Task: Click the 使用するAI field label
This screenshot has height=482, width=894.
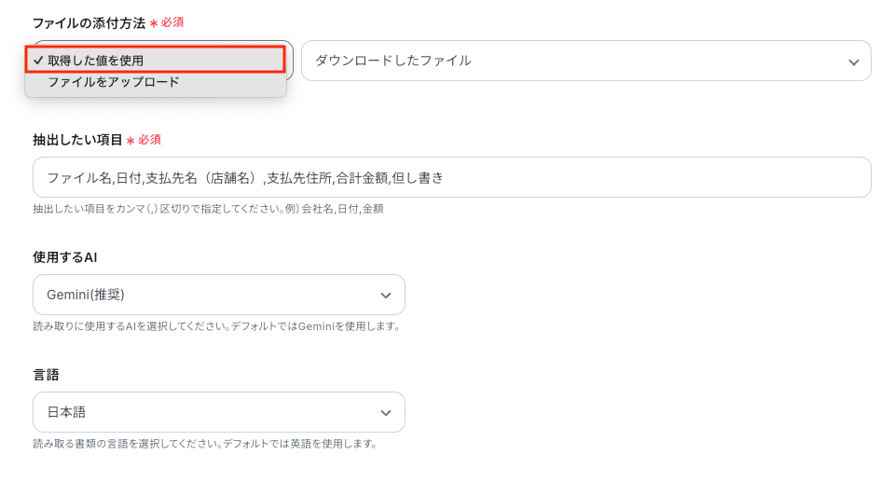Action: tap(65, 256)
